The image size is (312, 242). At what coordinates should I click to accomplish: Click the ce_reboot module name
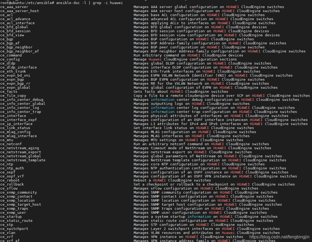click(10, 180)
